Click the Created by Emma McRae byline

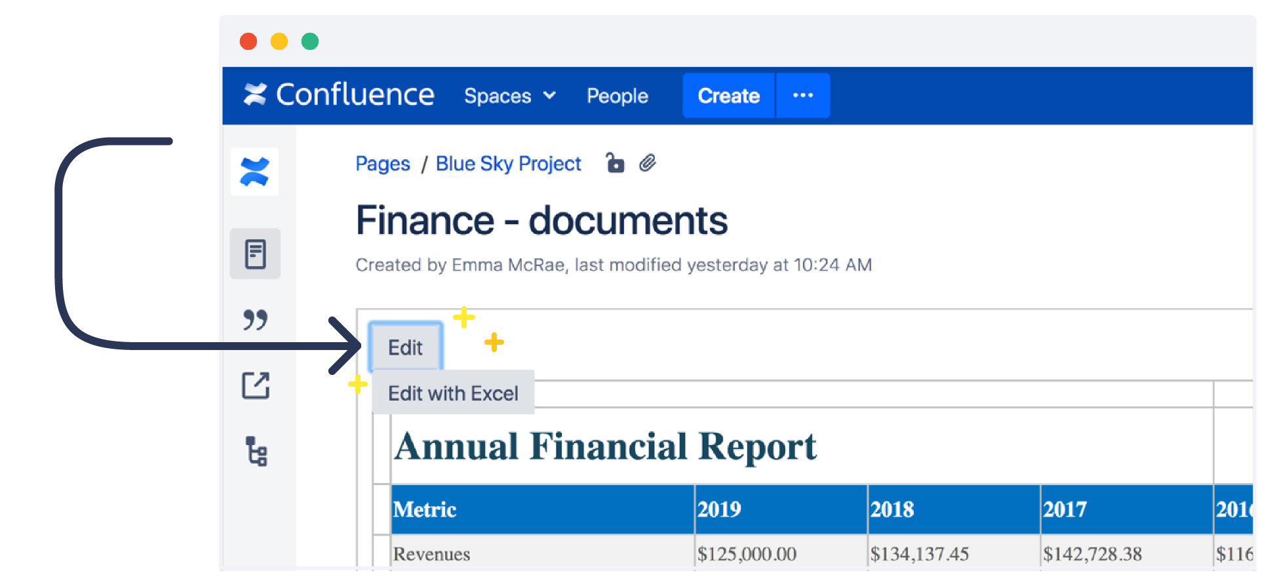point(614,265)
